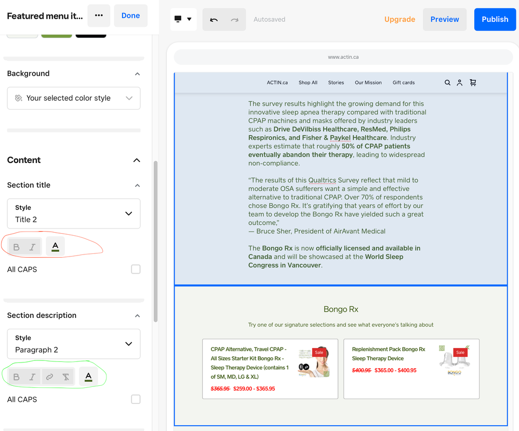Go to the Gift cards menu item

point(403,83)
